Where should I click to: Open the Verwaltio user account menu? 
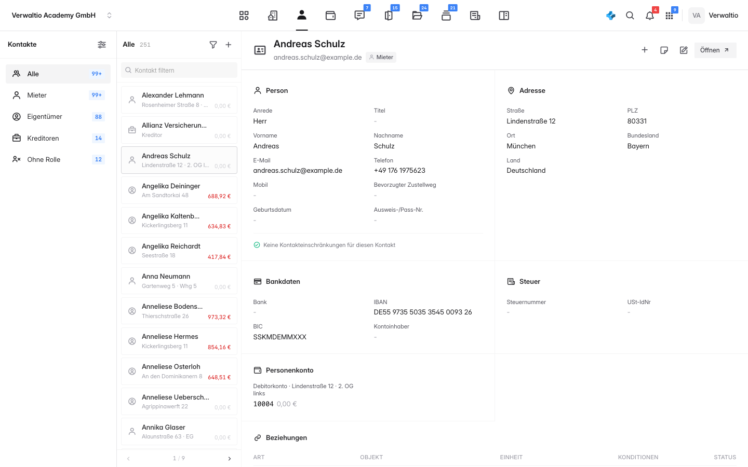pos(714,16)
